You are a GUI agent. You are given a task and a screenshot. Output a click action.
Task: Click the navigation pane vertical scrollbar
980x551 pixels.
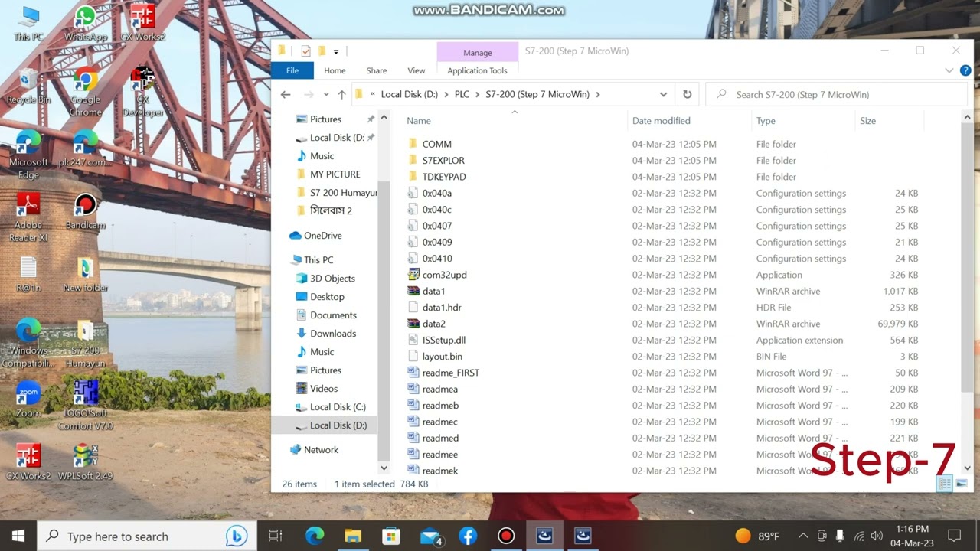coord(384,321)
